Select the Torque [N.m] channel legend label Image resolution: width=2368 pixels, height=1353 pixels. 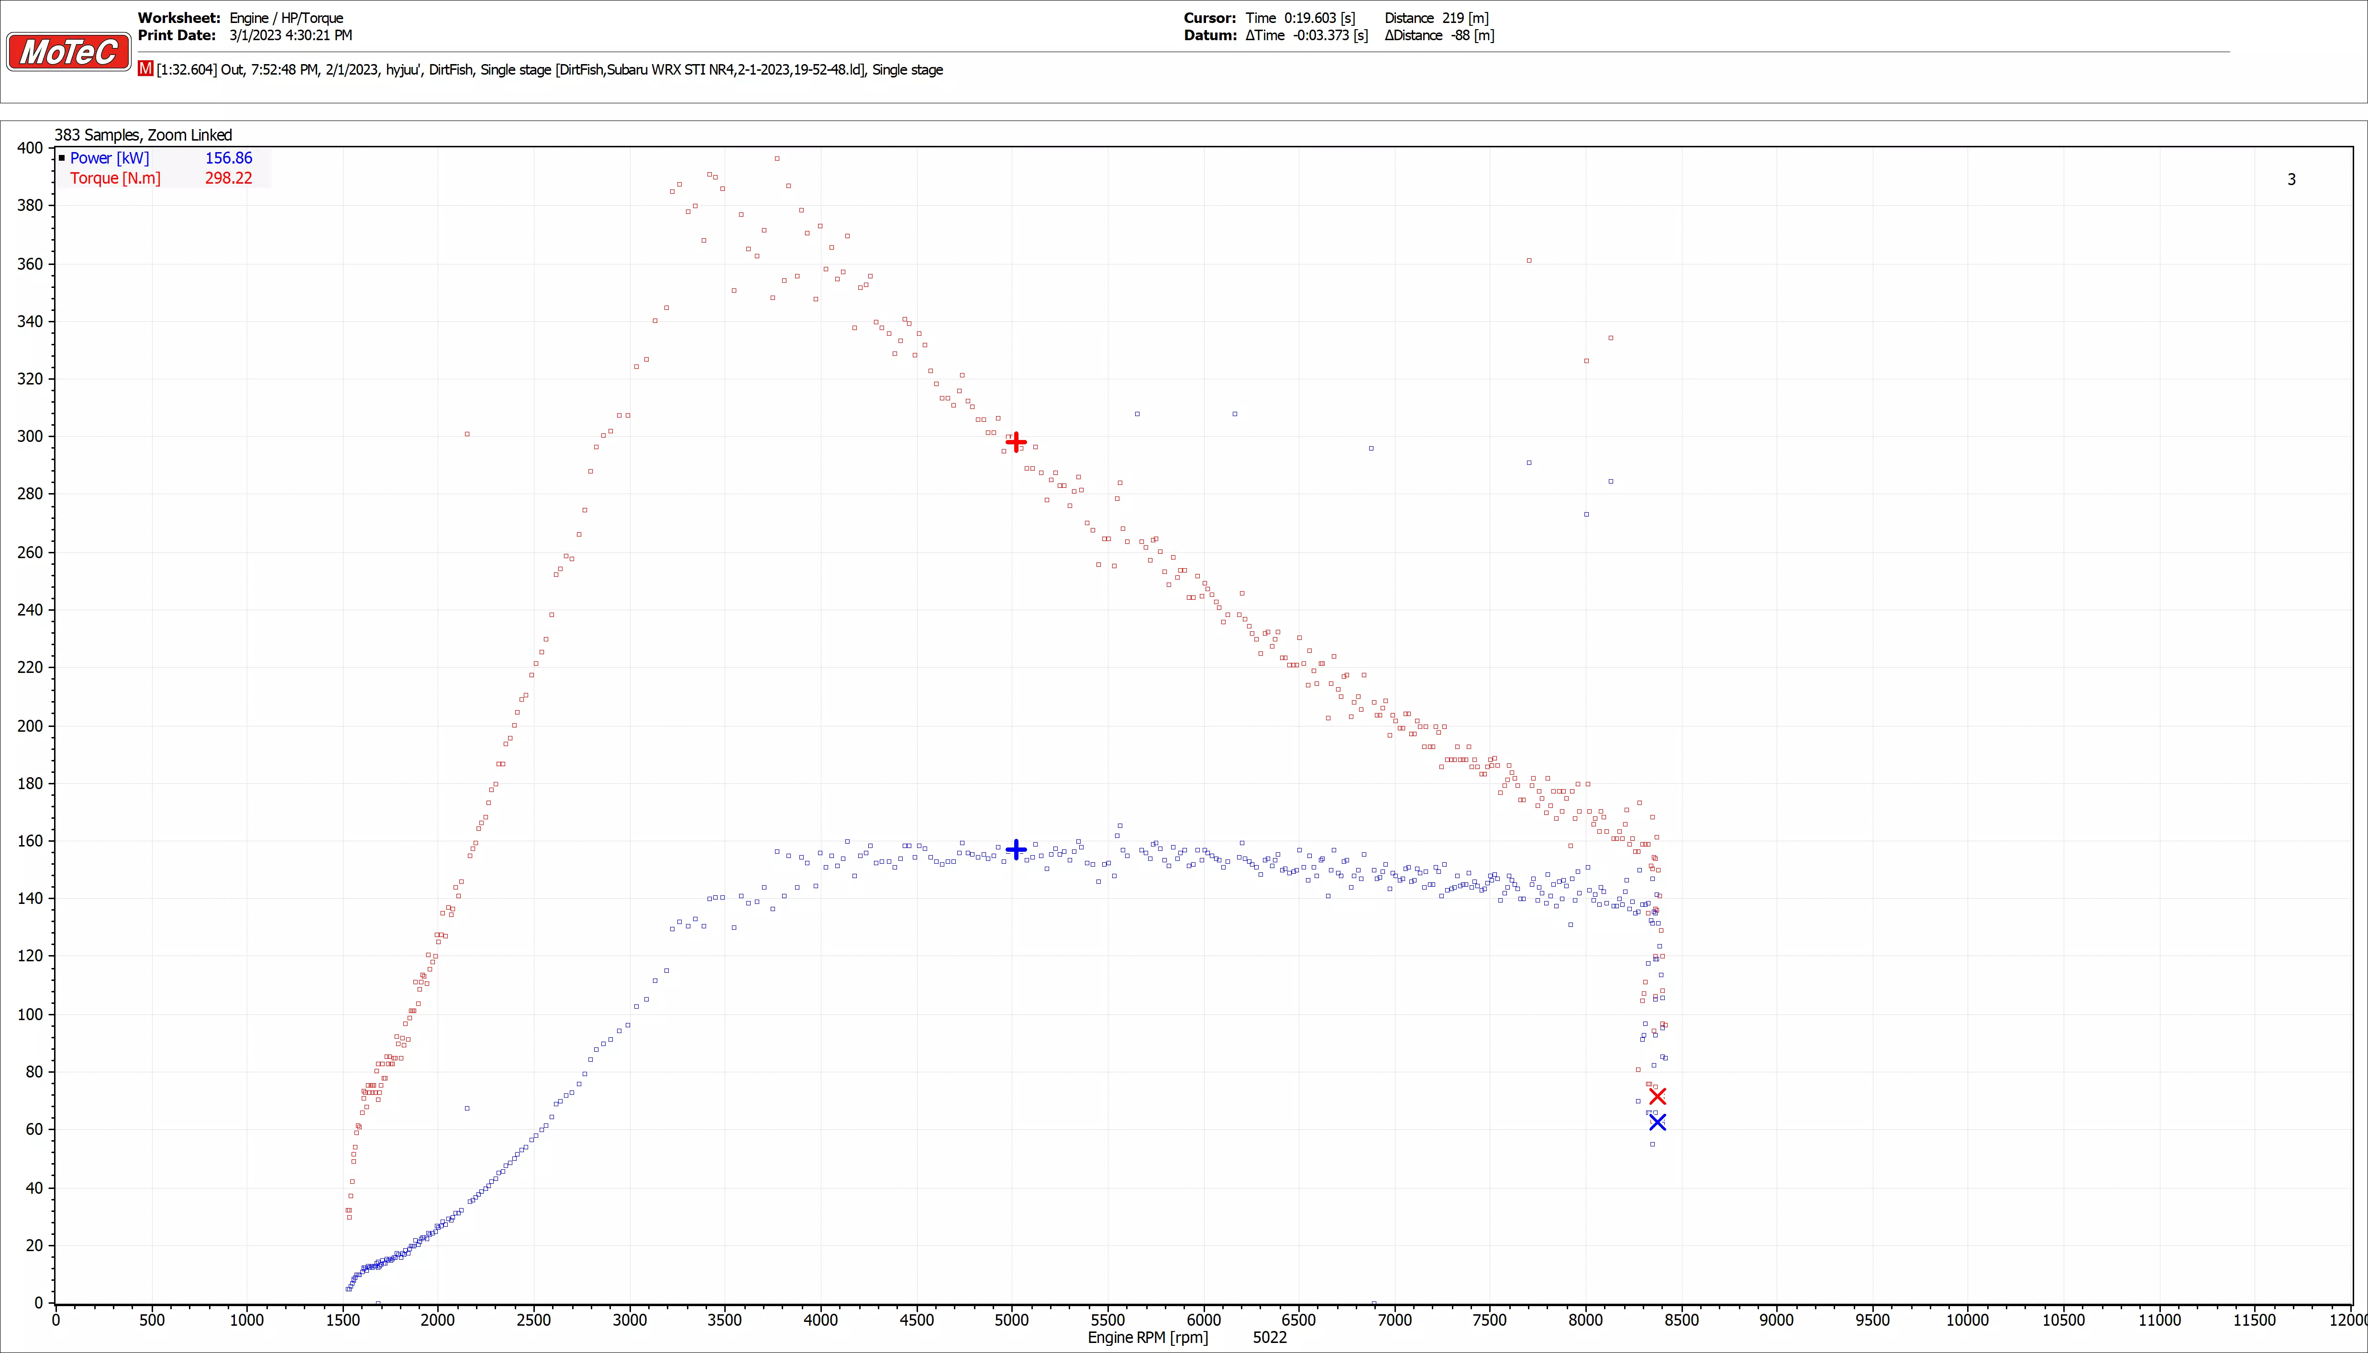(115, 178)
